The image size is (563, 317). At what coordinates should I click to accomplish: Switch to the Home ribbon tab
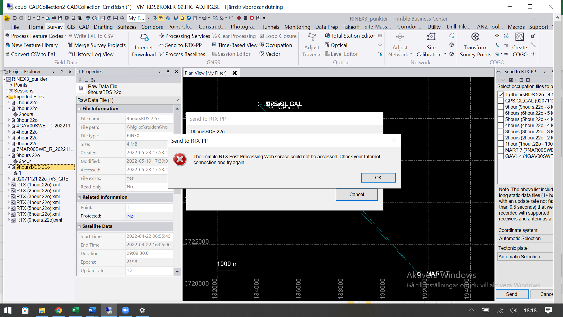(36, 27)
